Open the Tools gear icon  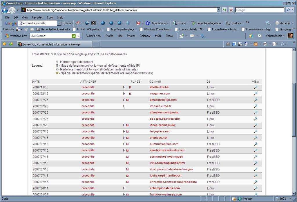[x=282, y=44]
